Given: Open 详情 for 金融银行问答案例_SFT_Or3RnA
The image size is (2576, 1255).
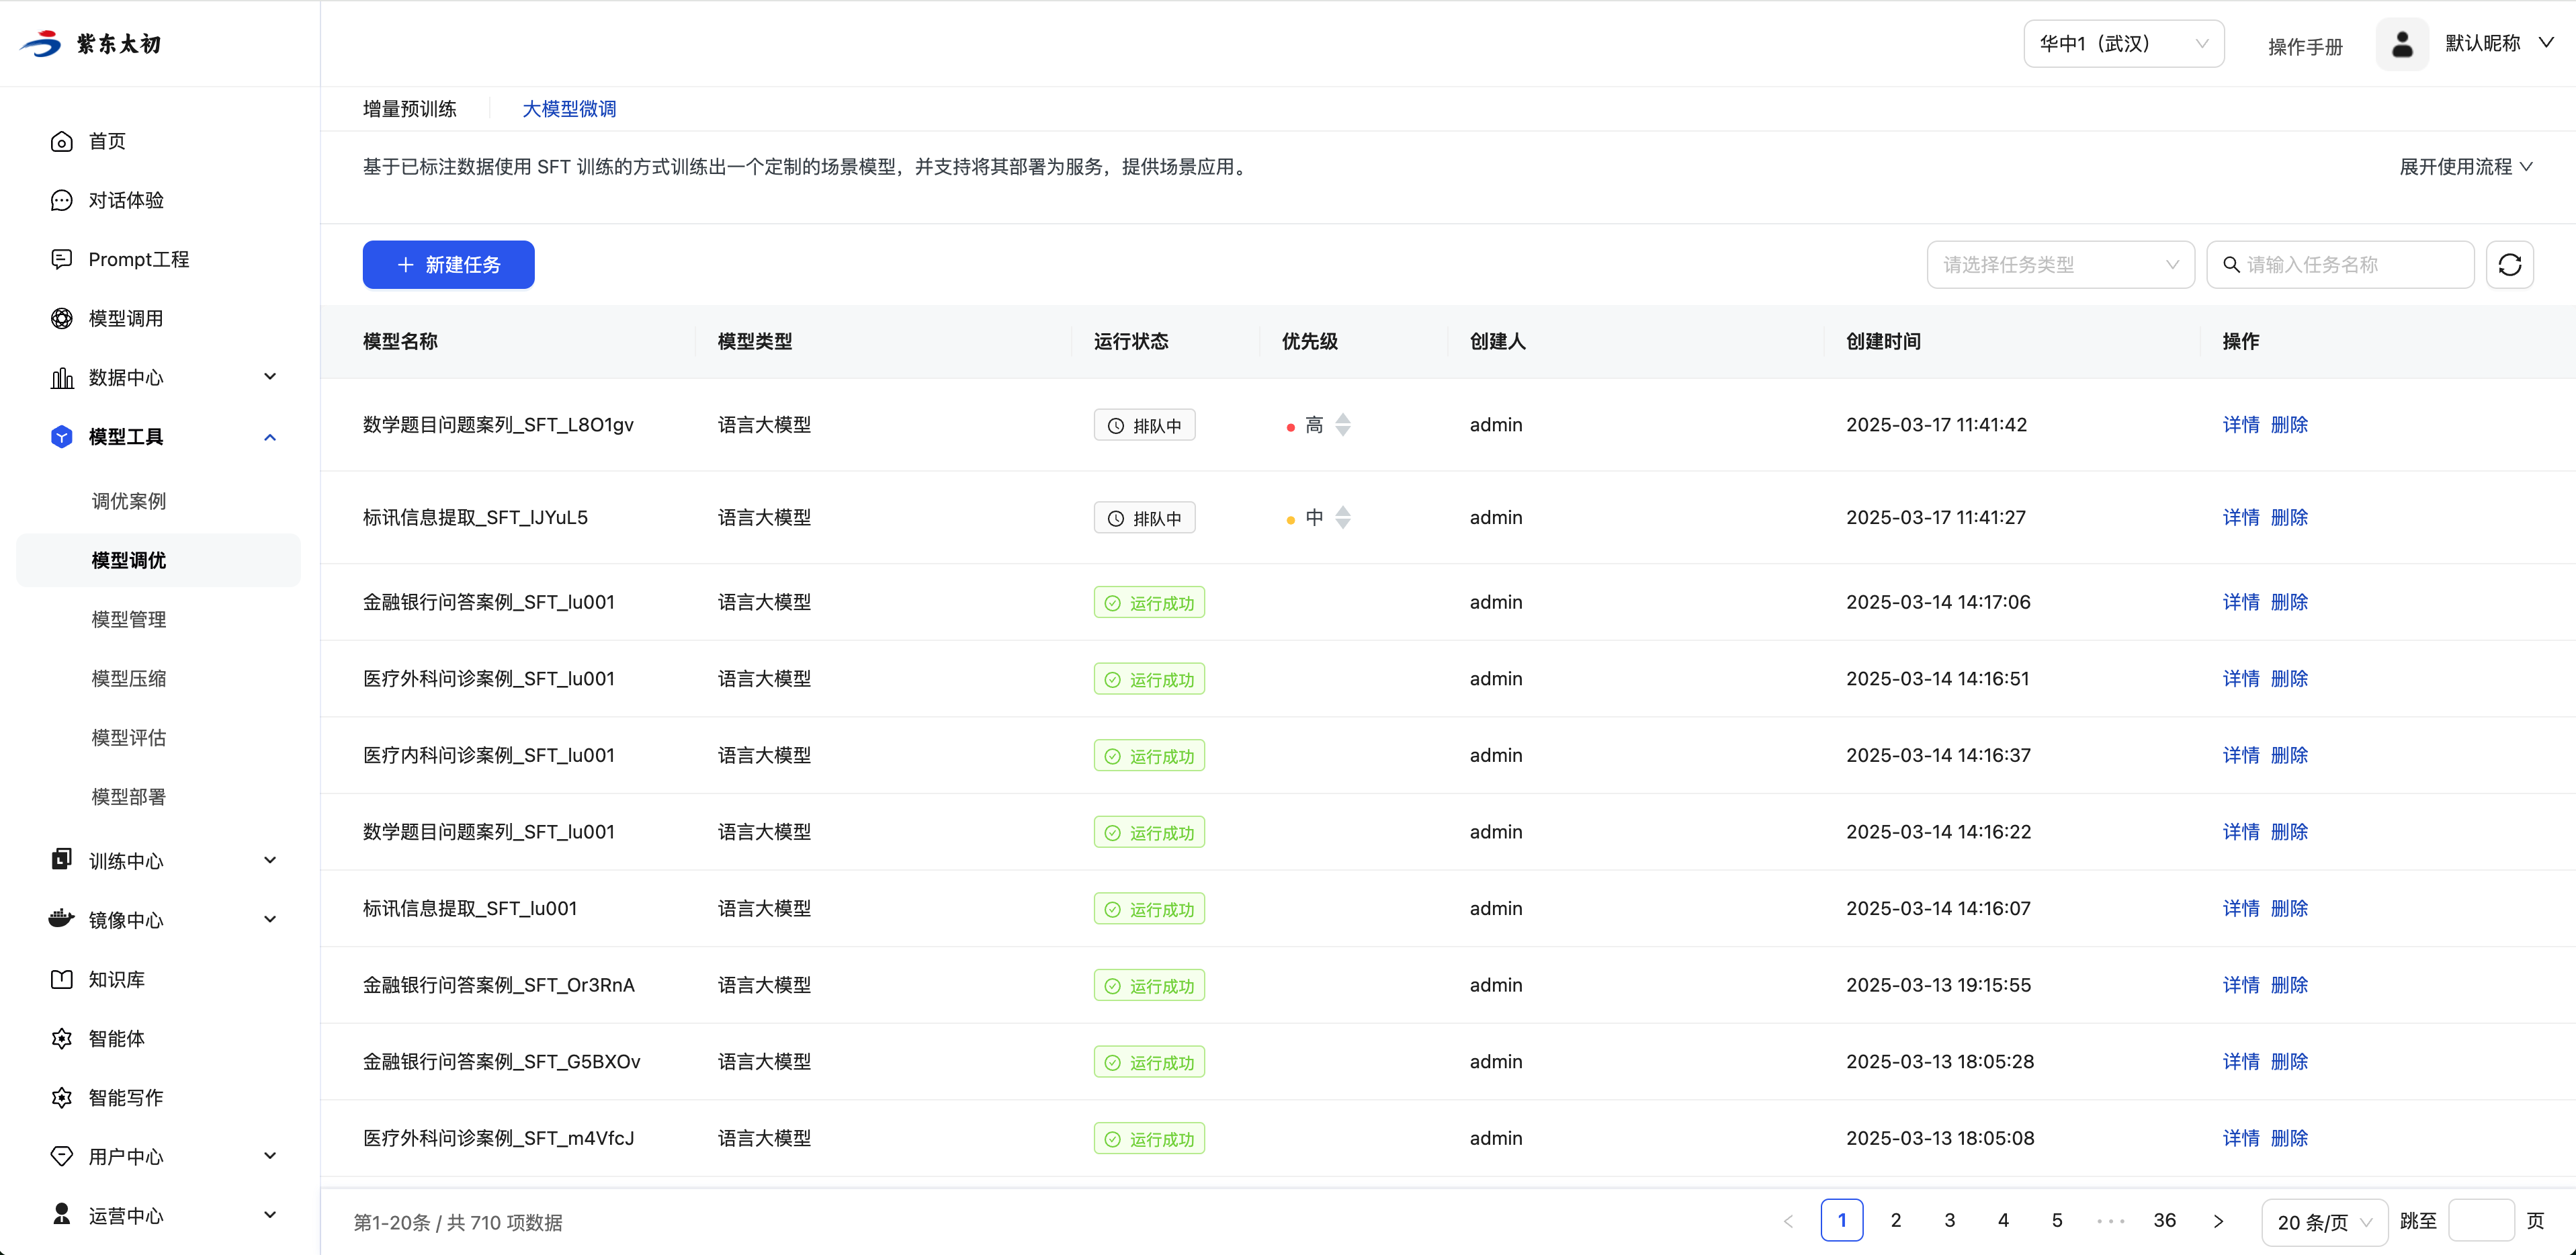Looking at the screenshot, I should point(2240,985).
